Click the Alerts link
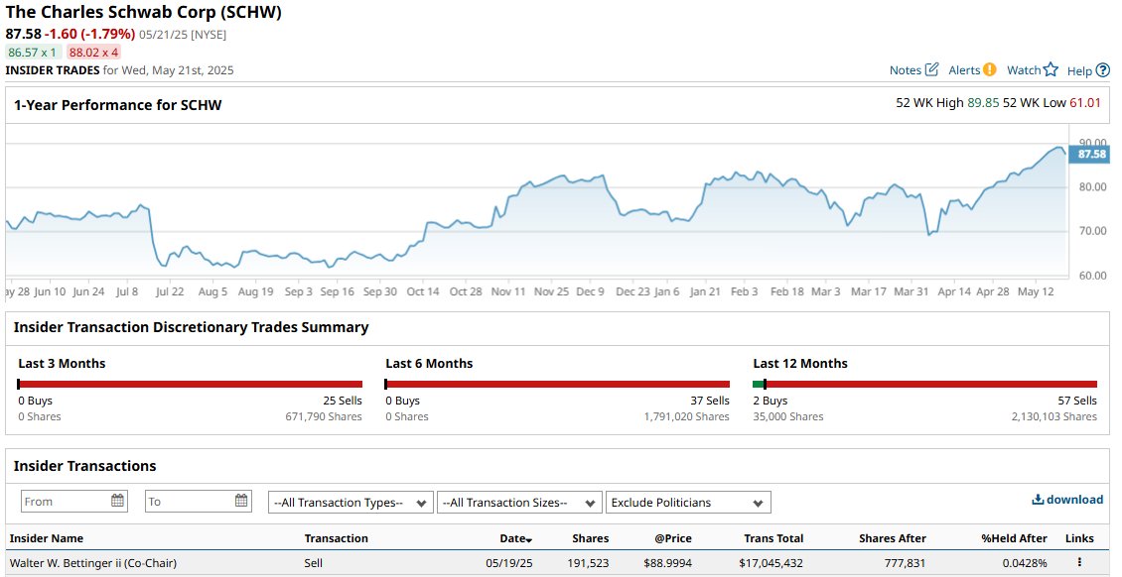The width and height of the screenshot is (1122, 577). [x=964, y=70]
